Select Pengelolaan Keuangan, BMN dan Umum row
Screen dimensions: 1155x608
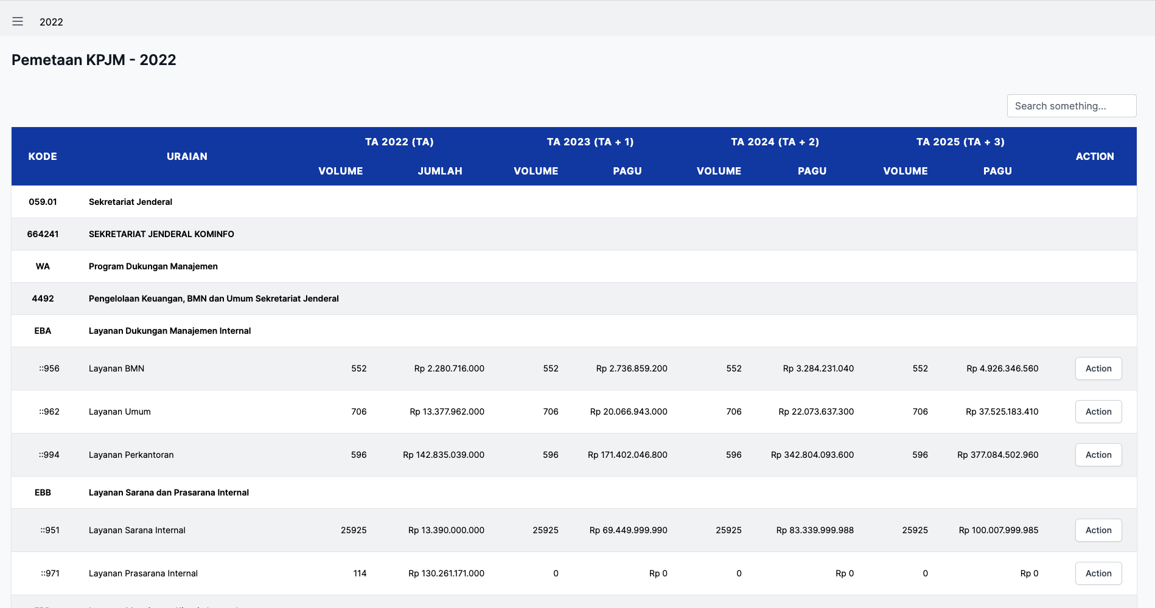pyautogui.click(x=214, y=299)
